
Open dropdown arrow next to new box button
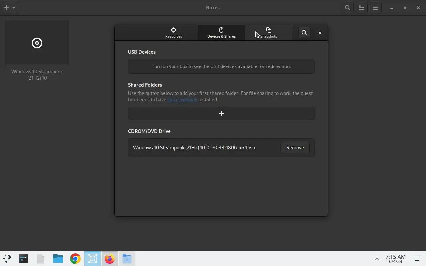[x=14, y=7]
